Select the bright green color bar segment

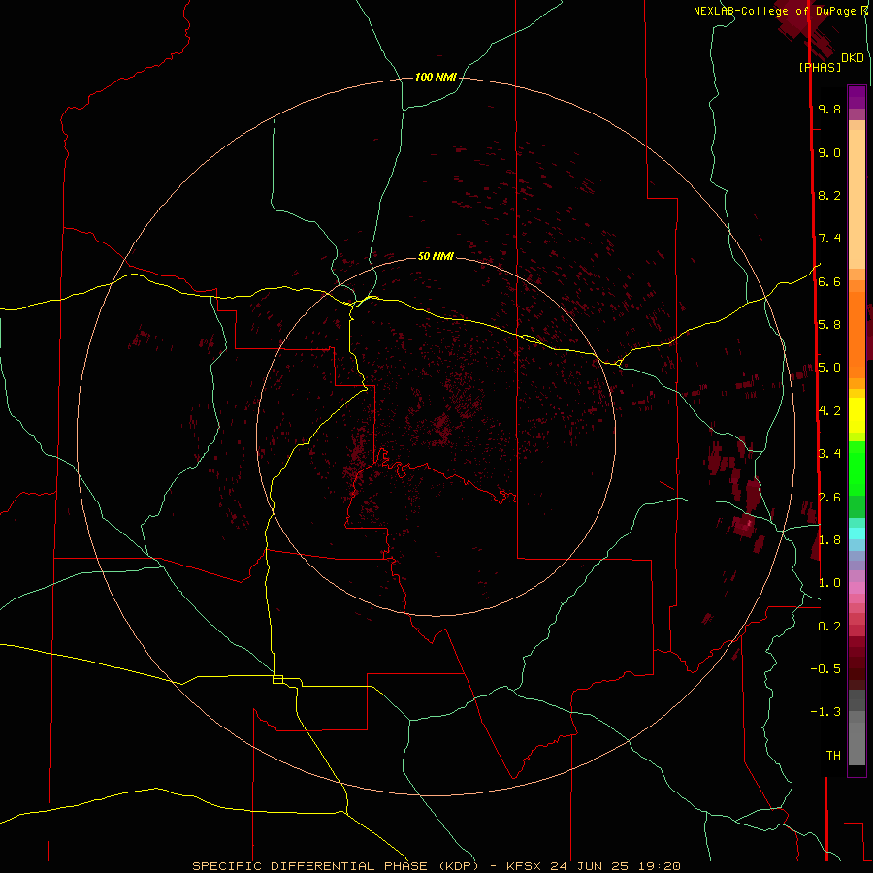[857, 469]
